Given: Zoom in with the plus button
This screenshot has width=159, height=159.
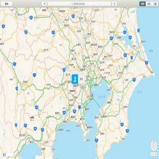Looking at the screenshot, I should [x=156, y=154].
